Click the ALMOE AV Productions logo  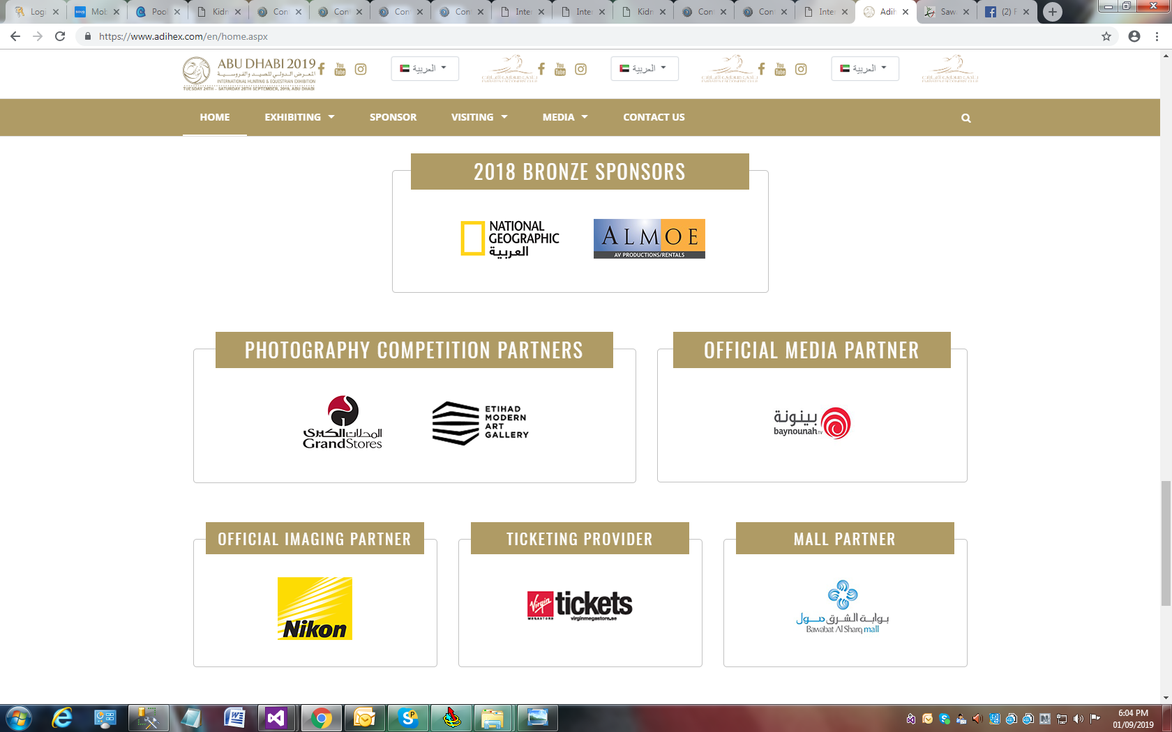[649, 238]
